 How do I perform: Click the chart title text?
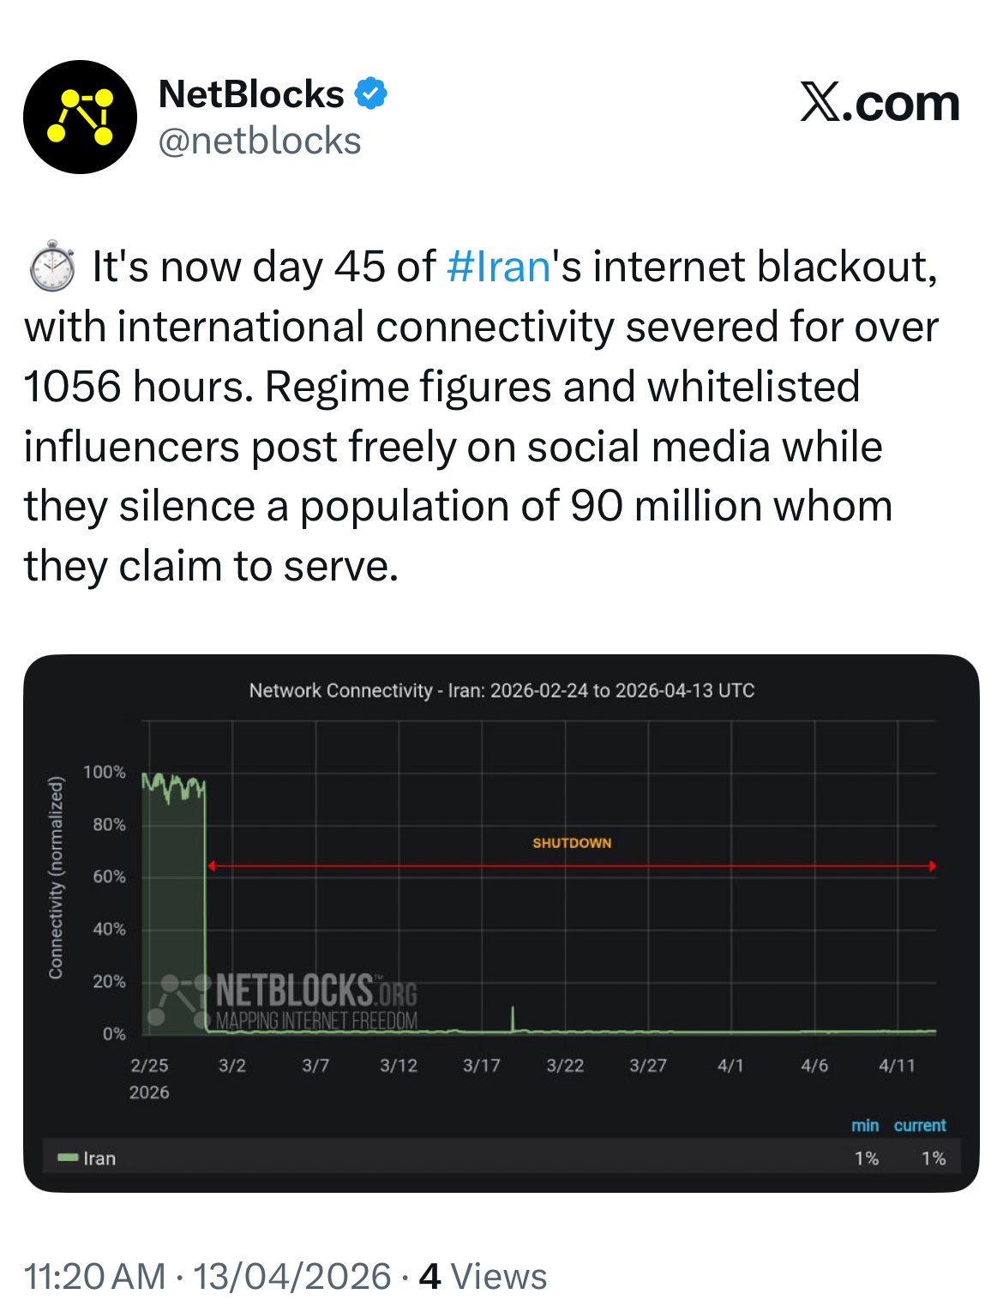[501, 690]
